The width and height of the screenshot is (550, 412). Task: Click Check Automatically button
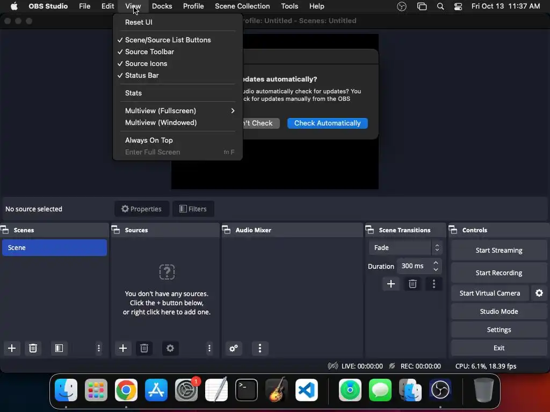point(327,123)
